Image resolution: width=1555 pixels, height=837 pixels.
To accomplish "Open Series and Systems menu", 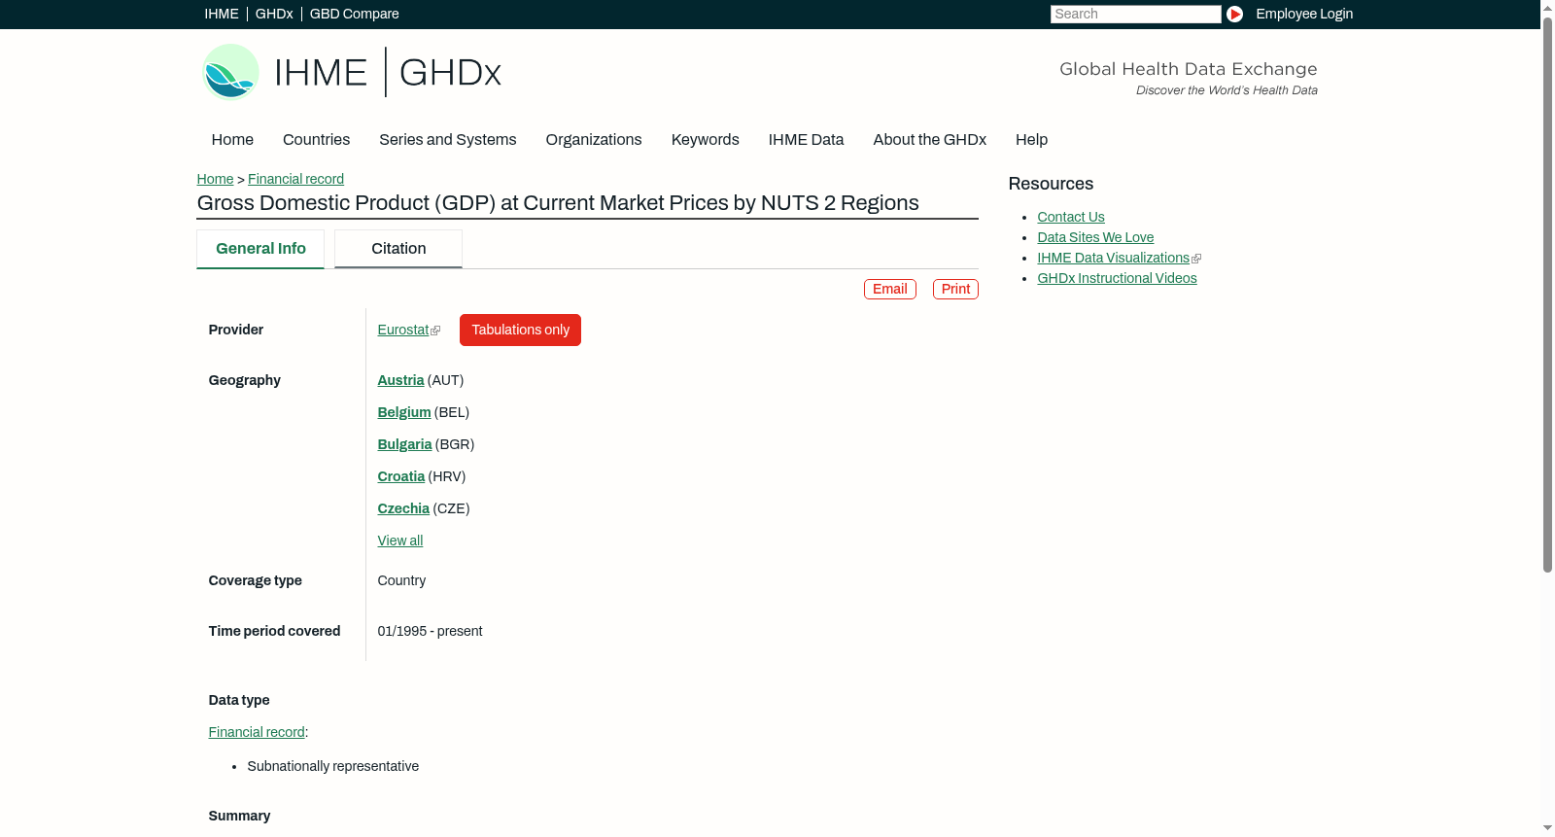I will 447,139.
